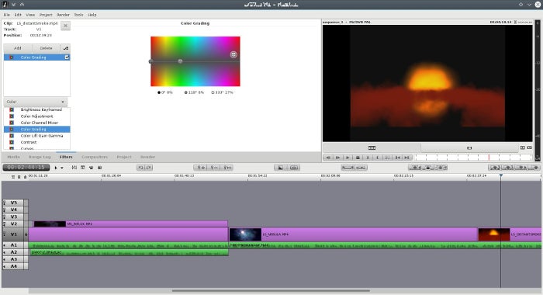Jump to mark out button
Screen dimensions: 543x295
click(x=407, y=158)
